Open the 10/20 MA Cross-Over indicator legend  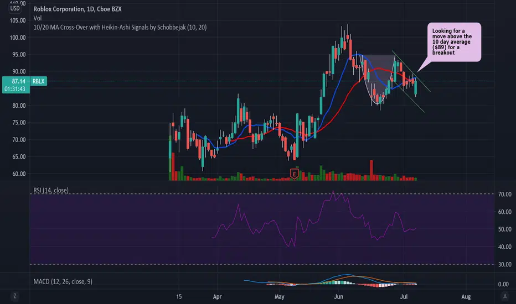pos(120,27)
